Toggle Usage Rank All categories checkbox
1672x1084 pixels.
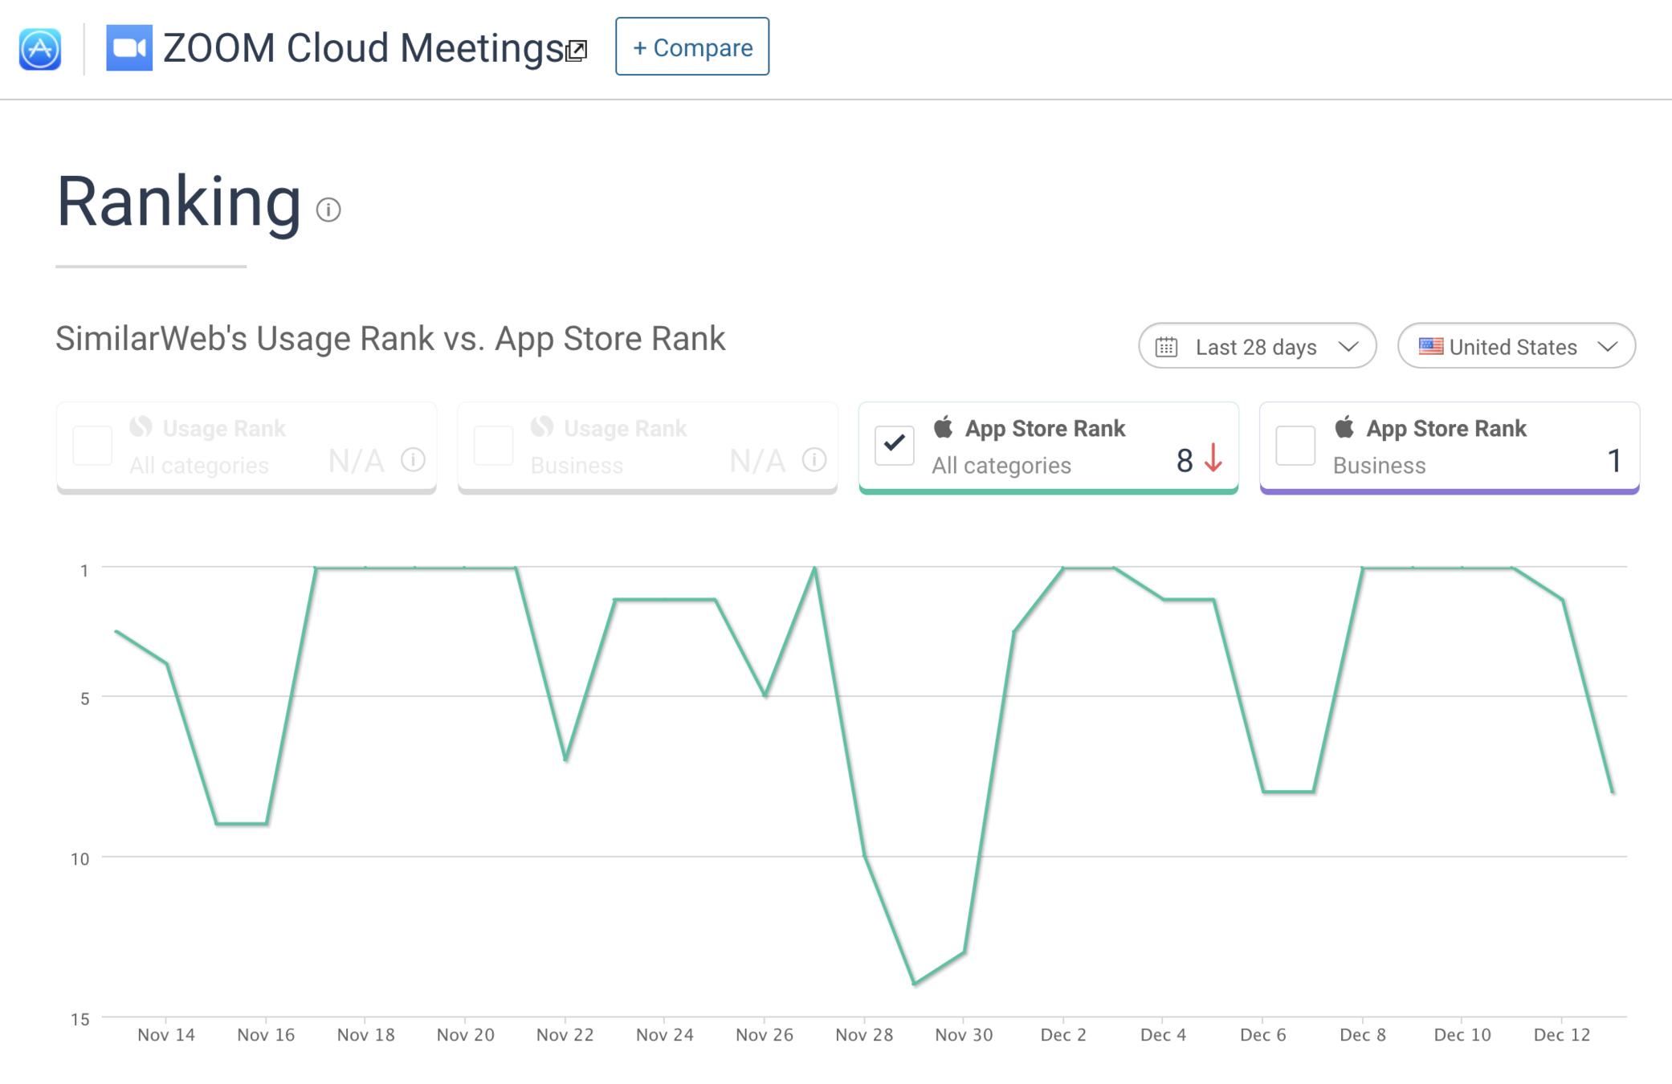click(92, 445)
